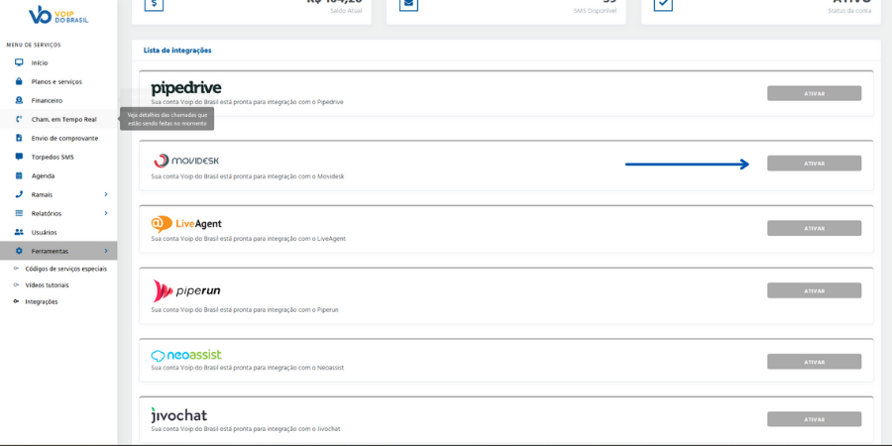Open Códigos de serviços especiais submenu item
The width and height of the screenshot is (892, 446).
[x=66, y=269]
